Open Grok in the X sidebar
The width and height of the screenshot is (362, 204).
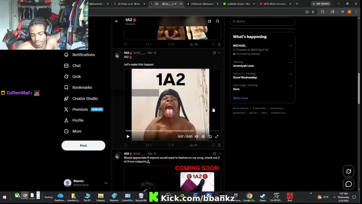pyautogui.click(x=73, y=76)
